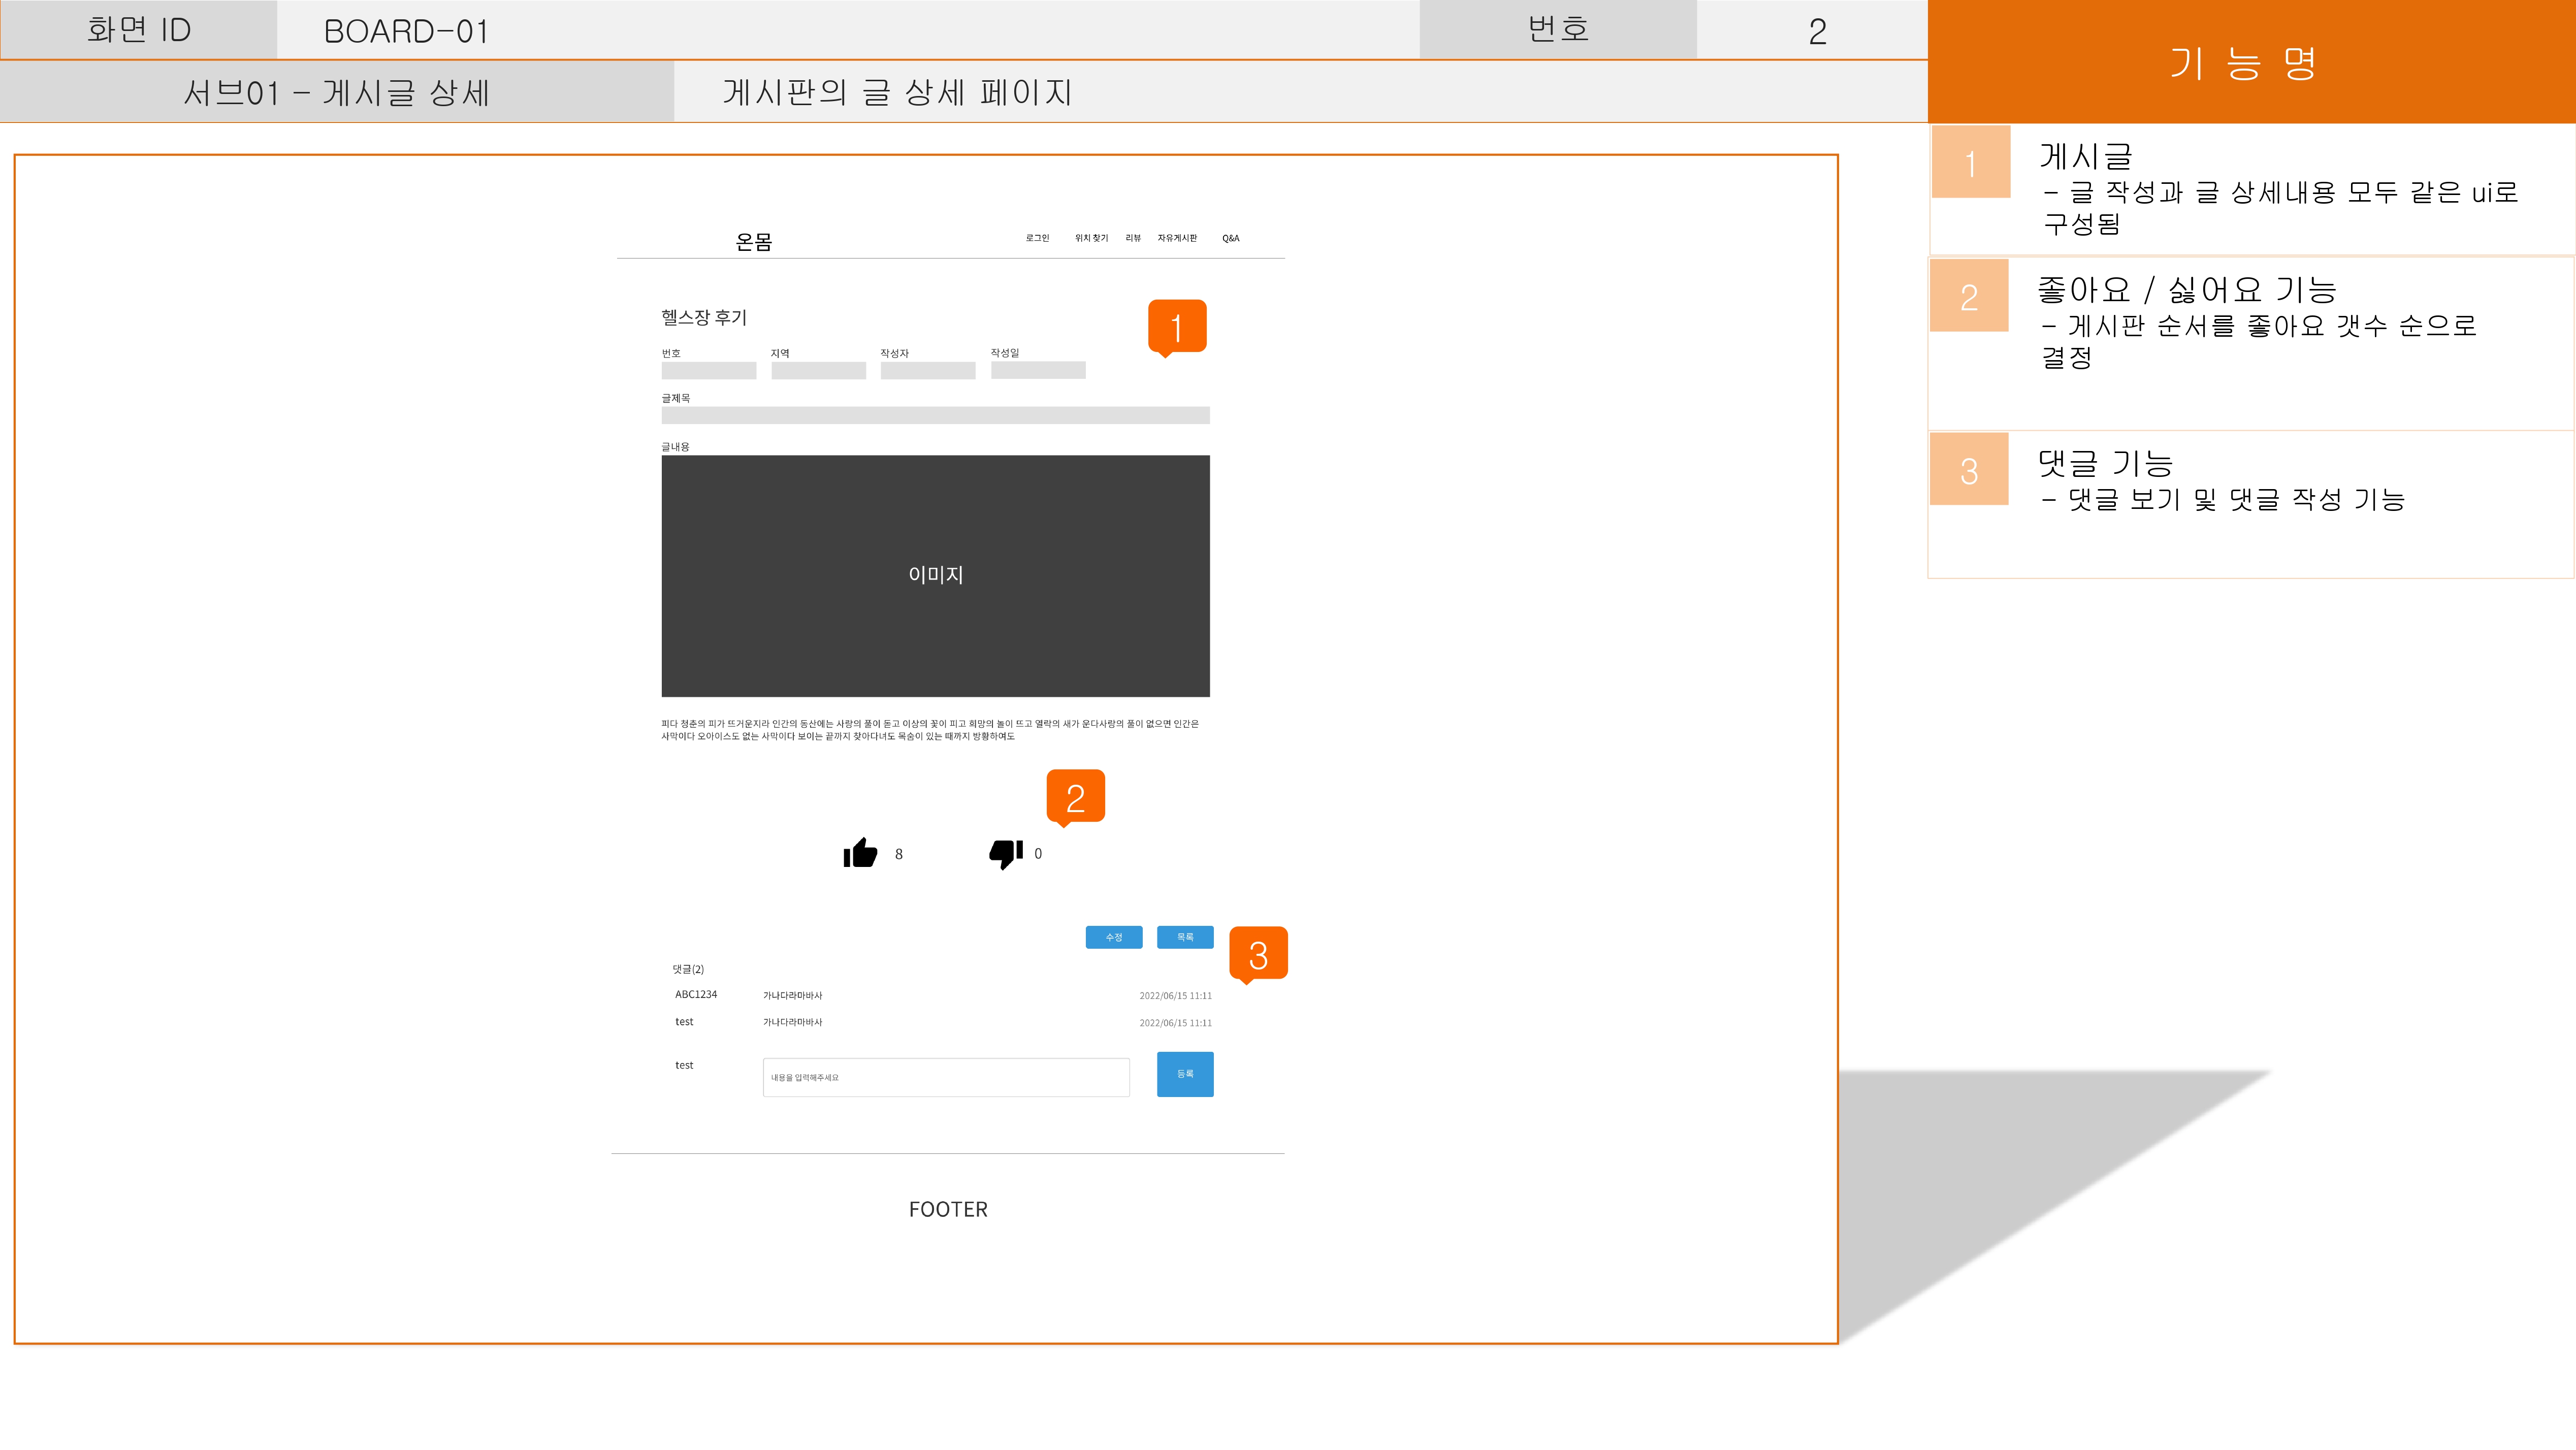2576x1450 pixels.
Task: Click the 좋아요 / 싫어요 기능 description
Action: click(2187, 290)
